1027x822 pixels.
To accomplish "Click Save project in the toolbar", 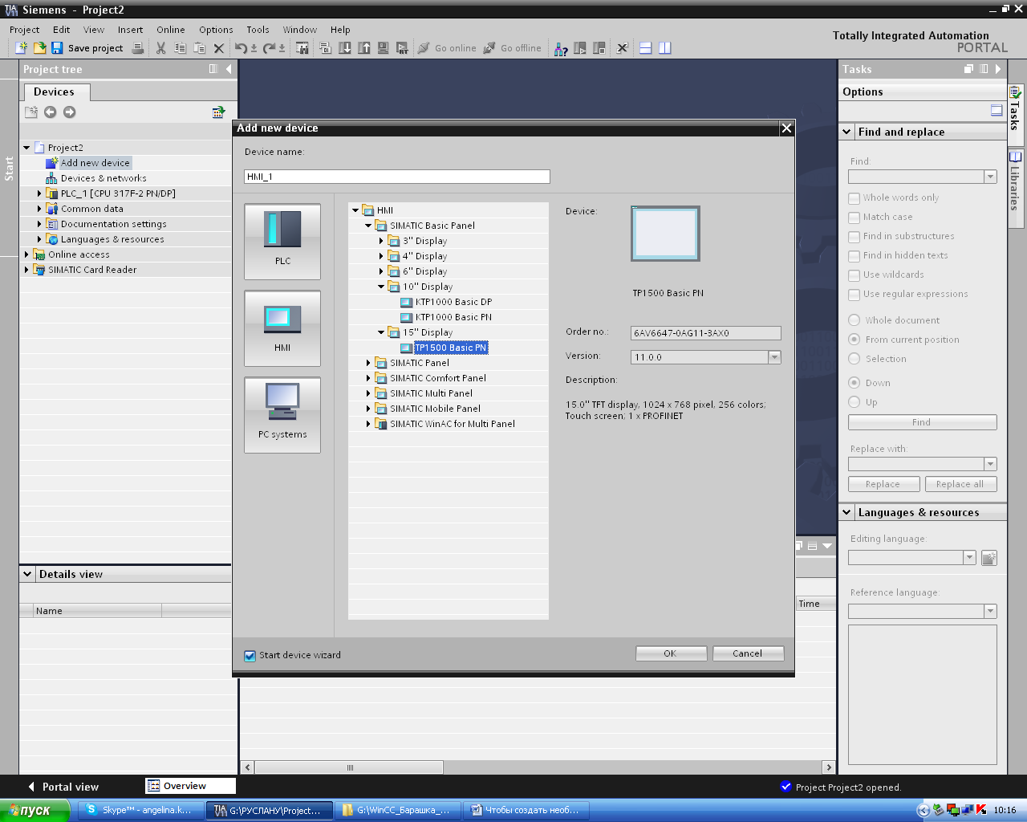I will tap(87, 48).
